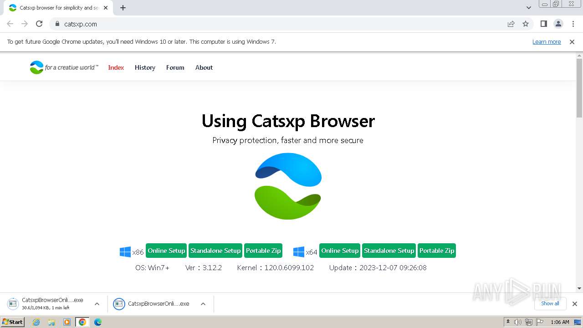Click the 'Kernel：120.0.6099.102' text

point(276,267)
